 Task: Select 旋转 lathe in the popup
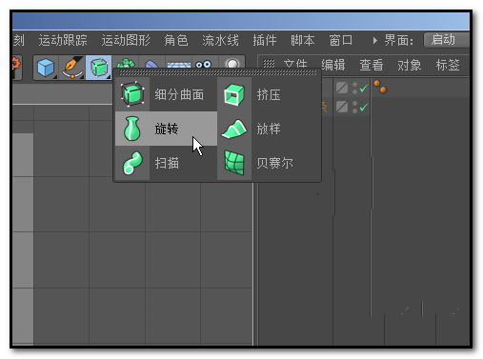coord(166,129)
